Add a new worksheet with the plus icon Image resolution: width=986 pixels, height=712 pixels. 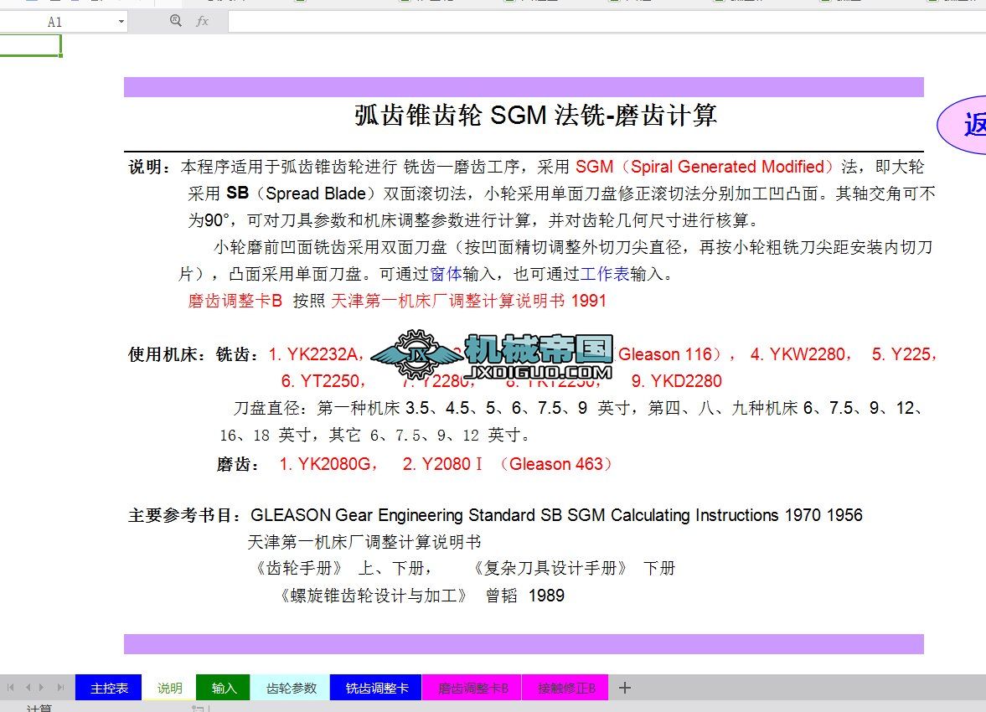[624, 687]
